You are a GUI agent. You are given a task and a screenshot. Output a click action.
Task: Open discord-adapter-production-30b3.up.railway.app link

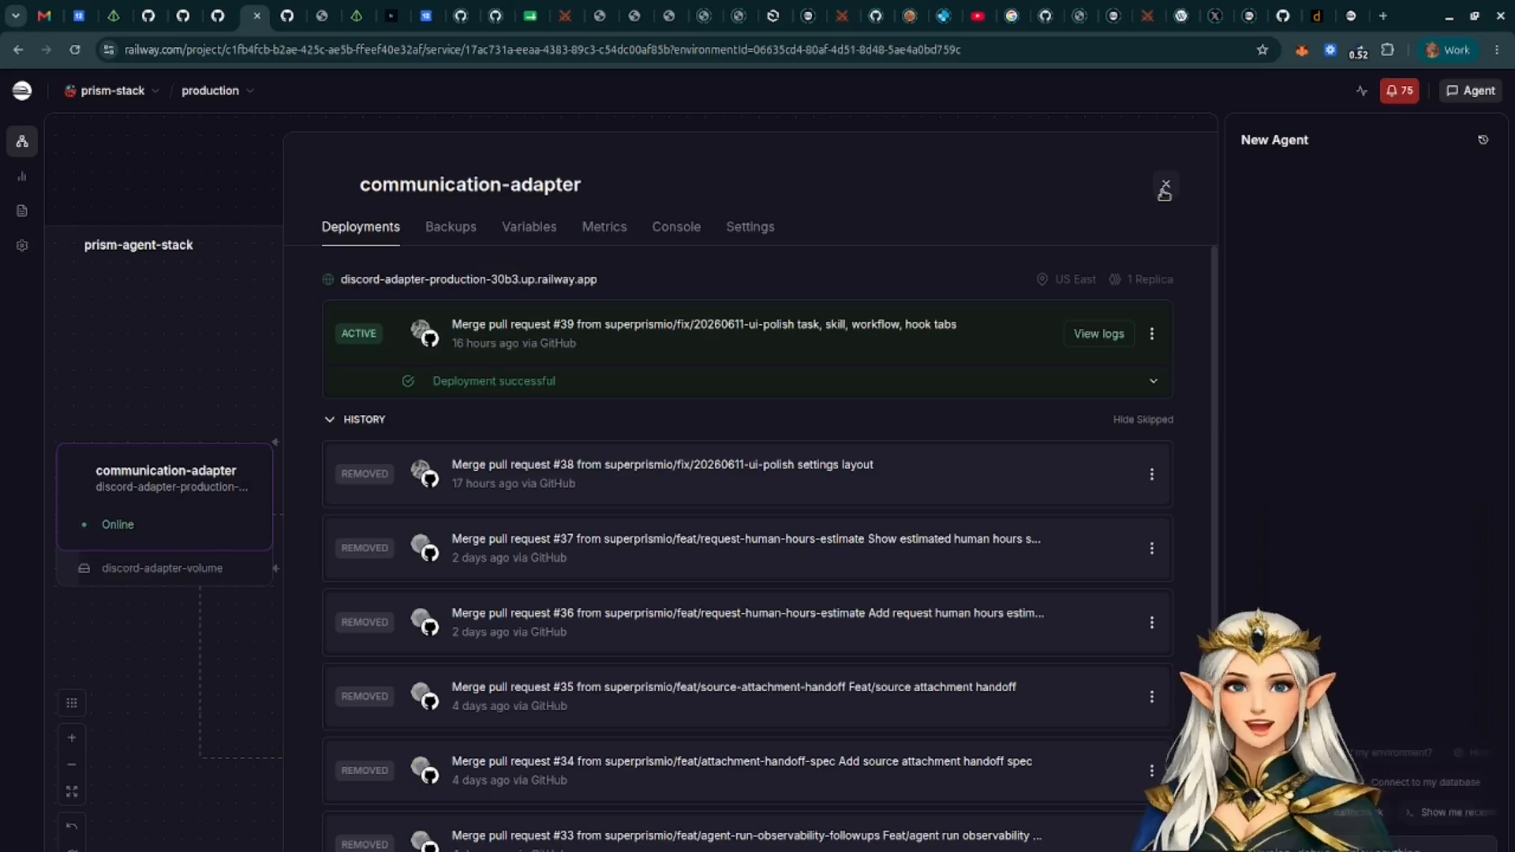468,279
